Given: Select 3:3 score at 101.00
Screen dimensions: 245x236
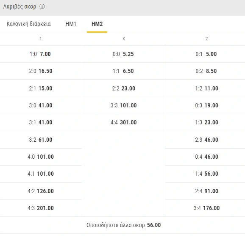Looking at the screenshot, I should coord(123,106).
